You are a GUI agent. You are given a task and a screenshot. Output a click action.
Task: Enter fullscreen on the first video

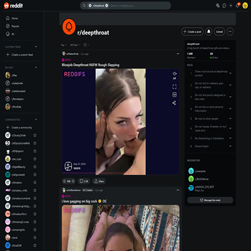(175, 87)
